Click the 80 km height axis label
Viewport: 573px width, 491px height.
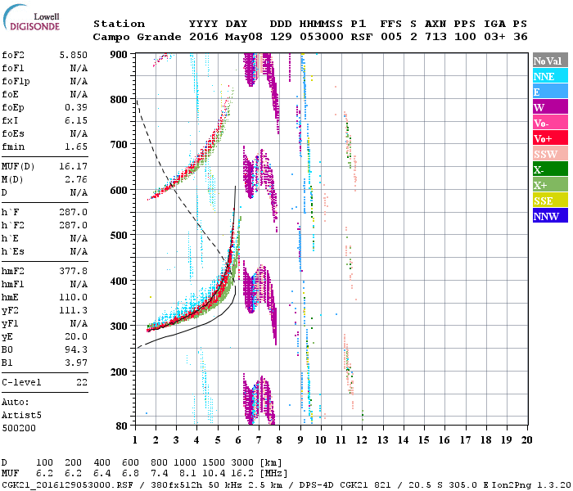click(122, 426)
